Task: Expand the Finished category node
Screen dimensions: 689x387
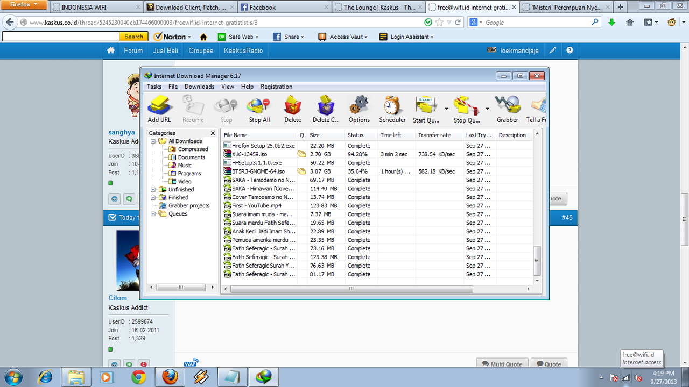Action: (153, 198)
